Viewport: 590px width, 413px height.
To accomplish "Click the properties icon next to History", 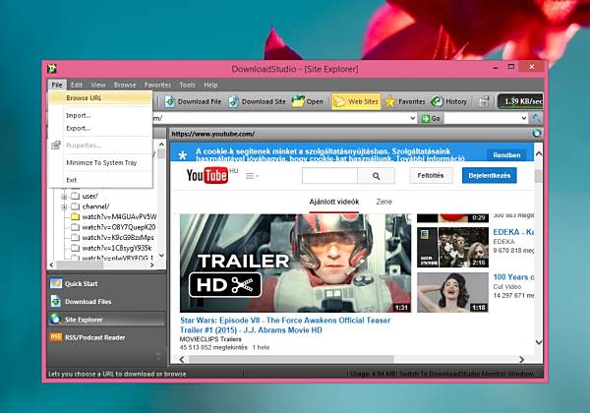I will (x=484, y=101).
